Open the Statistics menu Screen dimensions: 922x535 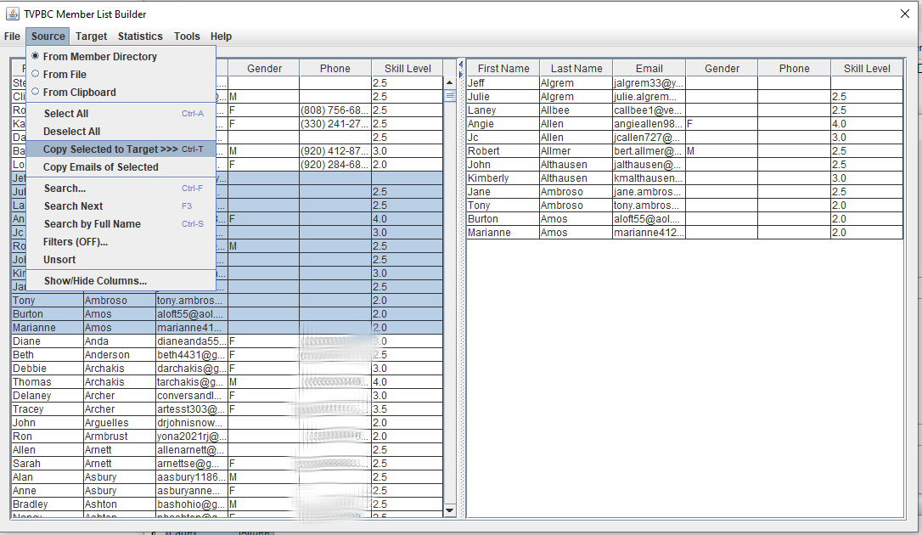tap(140, 37)
